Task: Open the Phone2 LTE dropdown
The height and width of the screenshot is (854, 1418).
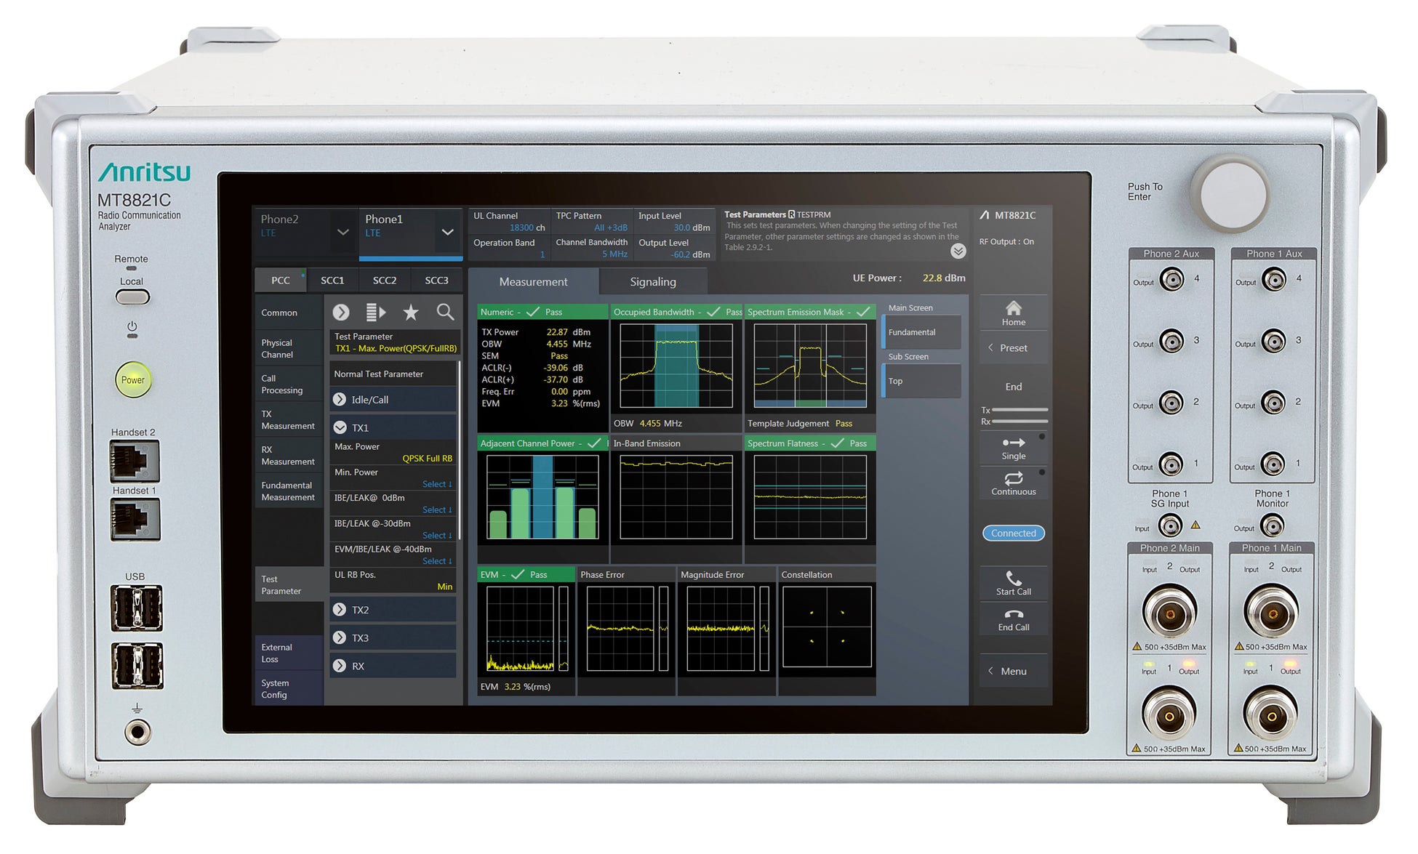Action: tap(343, 232)
